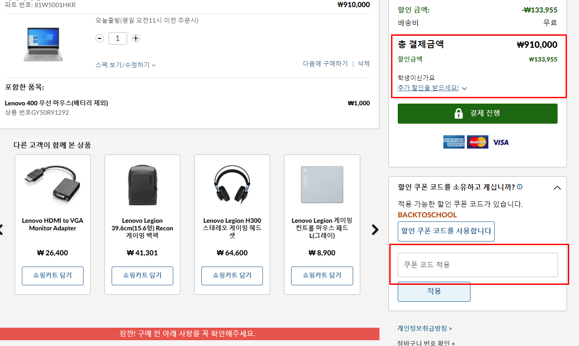Click the 총 결제금액 ₩910,000 amount

pyautogui.click(x=537, y=45)
